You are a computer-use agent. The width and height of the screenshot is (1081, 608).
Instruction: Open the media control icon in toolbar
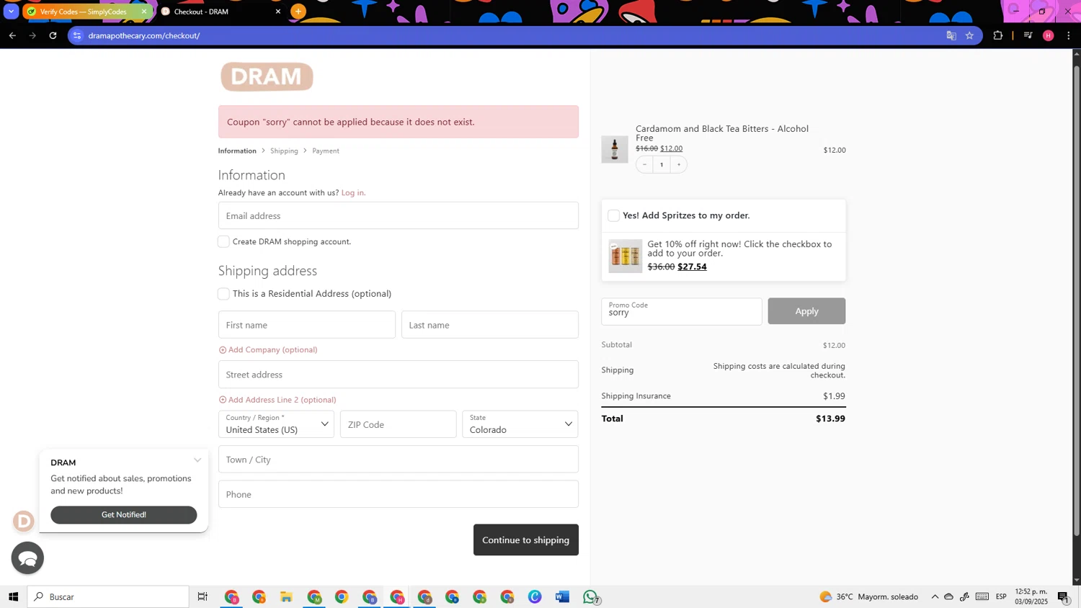pyautogui.click(x=1028, y=35)
